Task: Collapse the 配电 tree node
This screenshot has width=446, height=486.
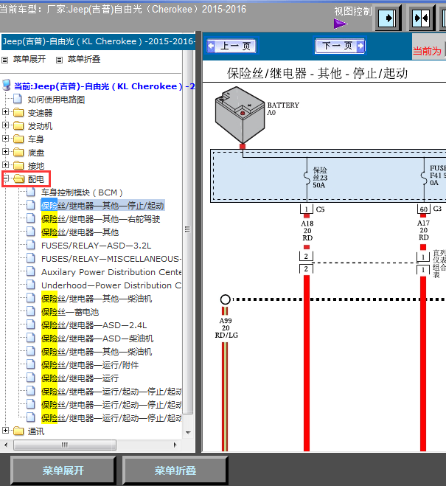Action: click(5, 178)
